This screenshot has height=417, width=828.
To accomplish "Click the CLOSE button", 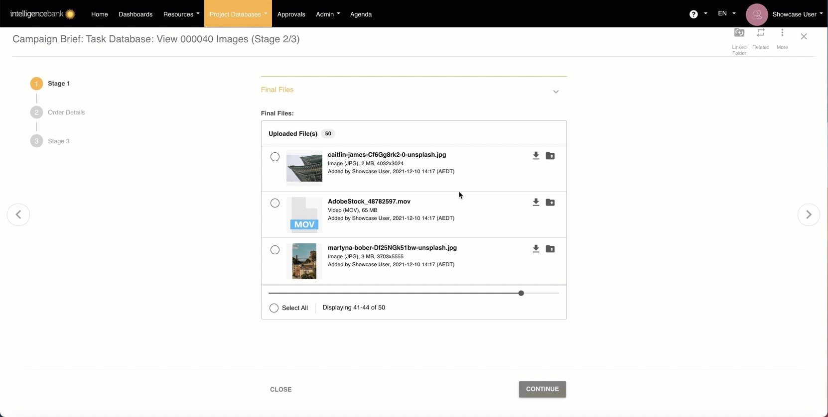I will [x=280, y=390].
